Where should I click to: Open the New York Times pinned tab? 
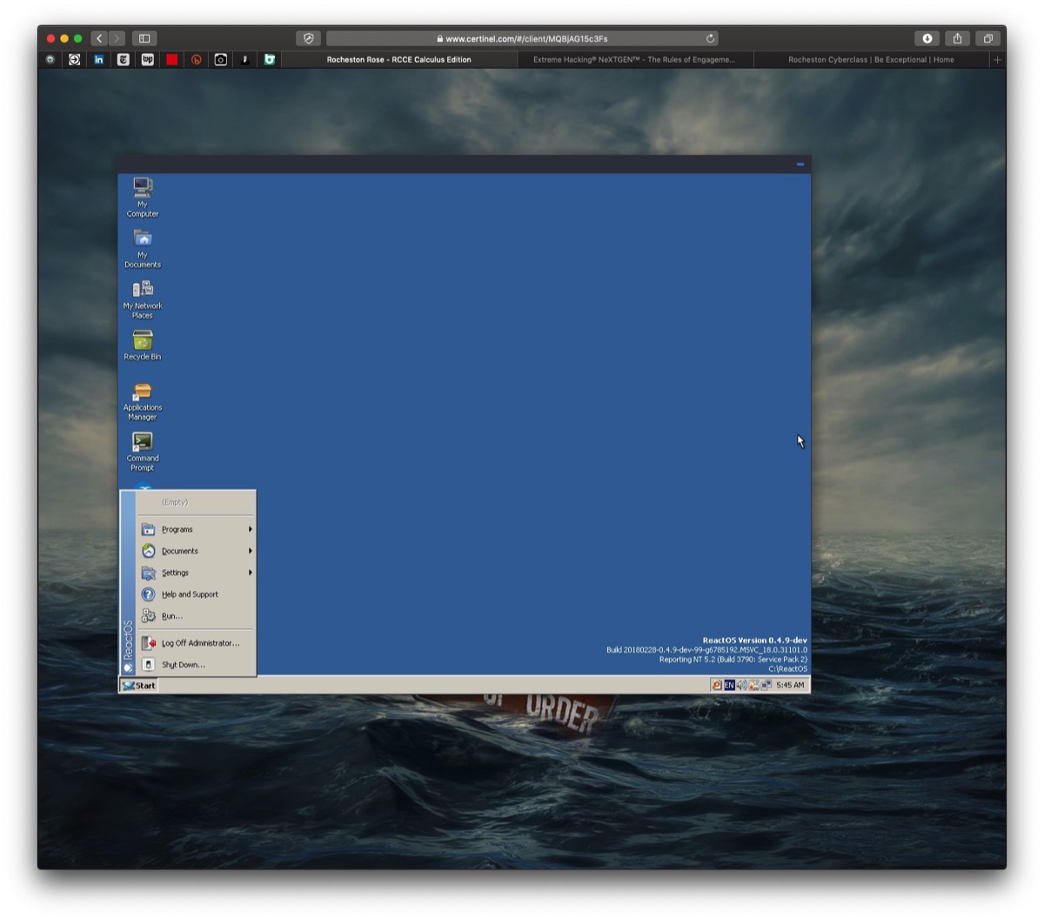[x=123, y=60]
